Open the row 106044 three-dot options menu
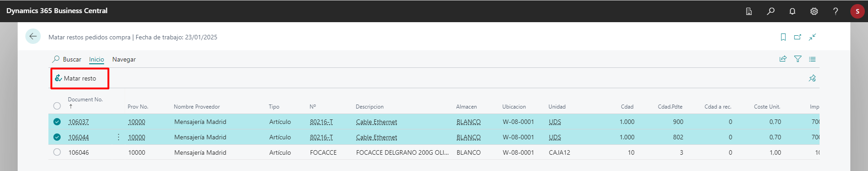Screen dimensions: 868x171 [x=119, y=137]
